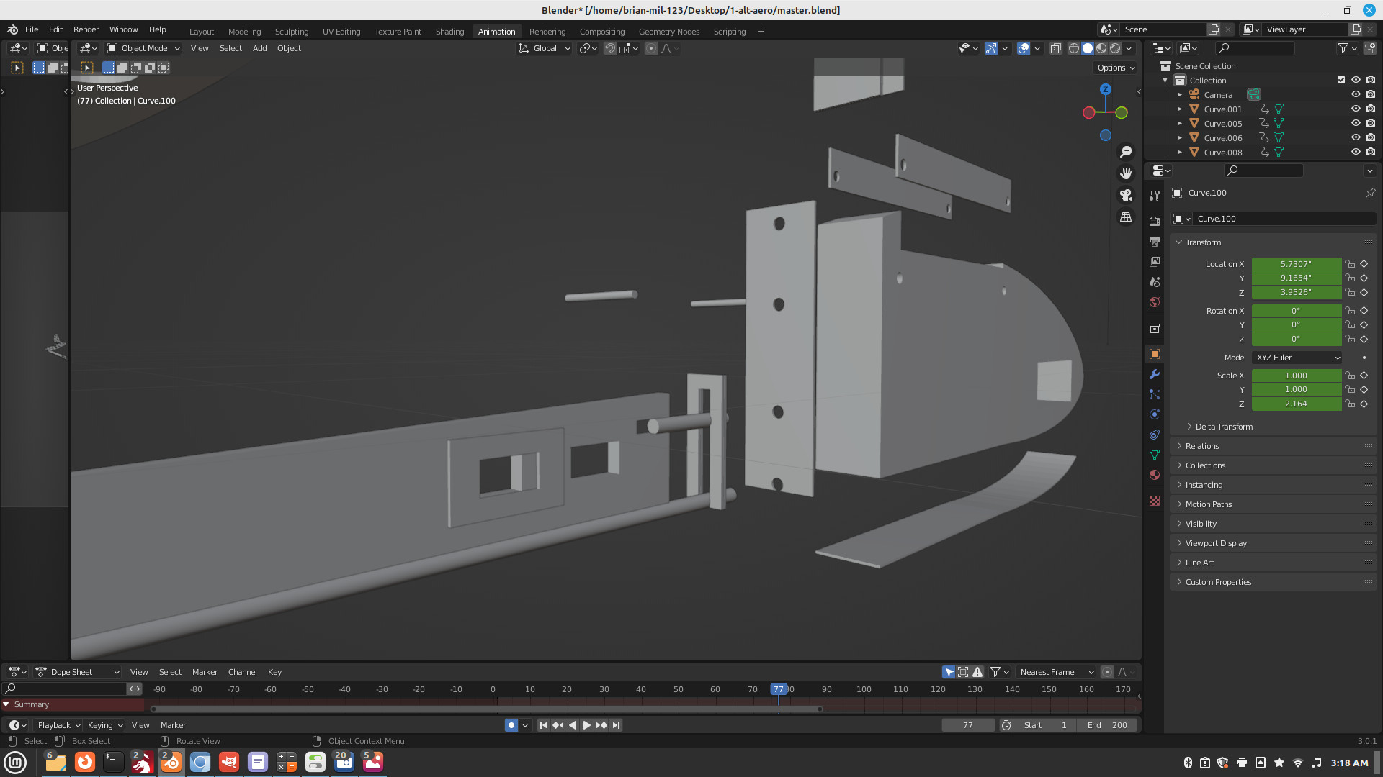The width and height of the screenshot is (1383, 777).
Task: Click the current frame field showing 77
Action: click(x=968, y=725)
